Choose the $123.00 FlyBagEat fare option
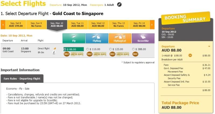Screen dimensions: 215x114 click(x=111, y=49)
